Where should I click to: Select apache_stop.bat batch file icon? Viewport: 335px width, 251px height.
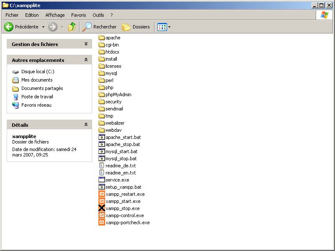(x=102, y=144)
